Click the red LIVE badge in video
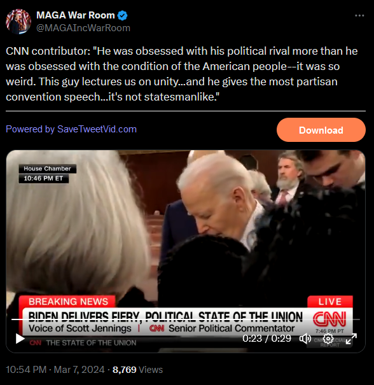The height and width of the screenshot is (385, 374). coord(330,302)
